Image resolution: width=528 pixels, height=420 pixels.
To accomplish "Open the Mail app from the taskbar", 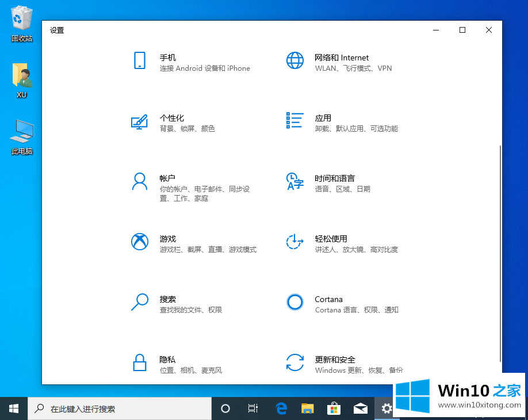I will (360, 408).
